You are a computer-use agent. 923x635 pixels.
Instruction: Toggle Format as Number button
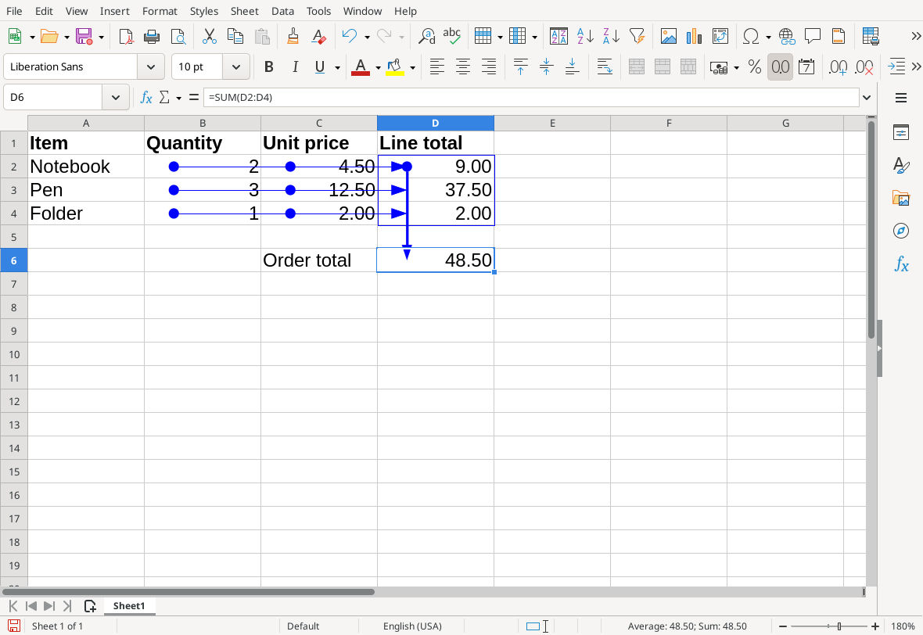780,67
